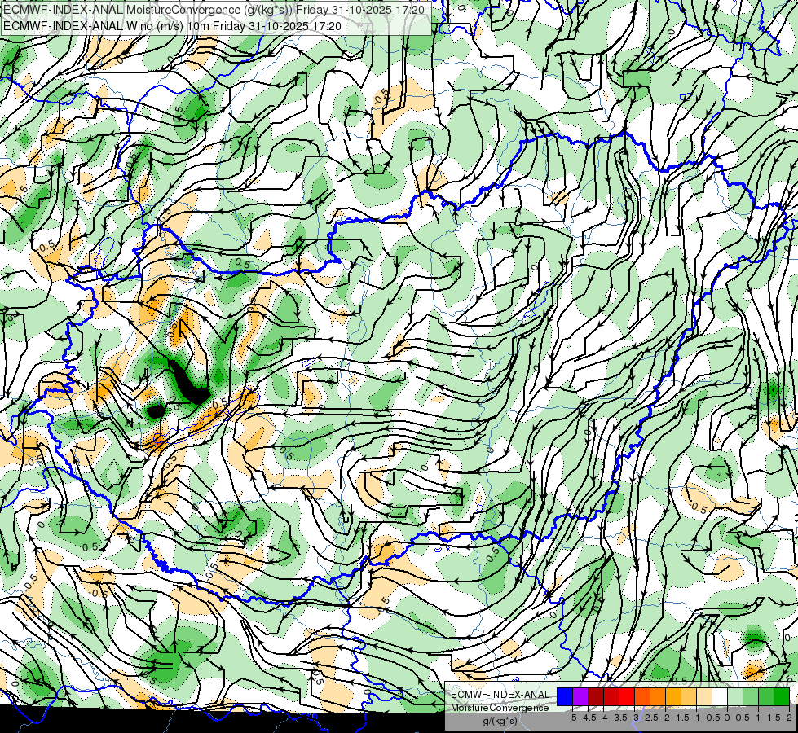
Task: Click the large black convergence maximum blob
Action: tap(189, 383)
